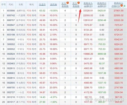127x105 pixels.
Task: Sort the table by 收盘价 header
Action: point(42,4)
